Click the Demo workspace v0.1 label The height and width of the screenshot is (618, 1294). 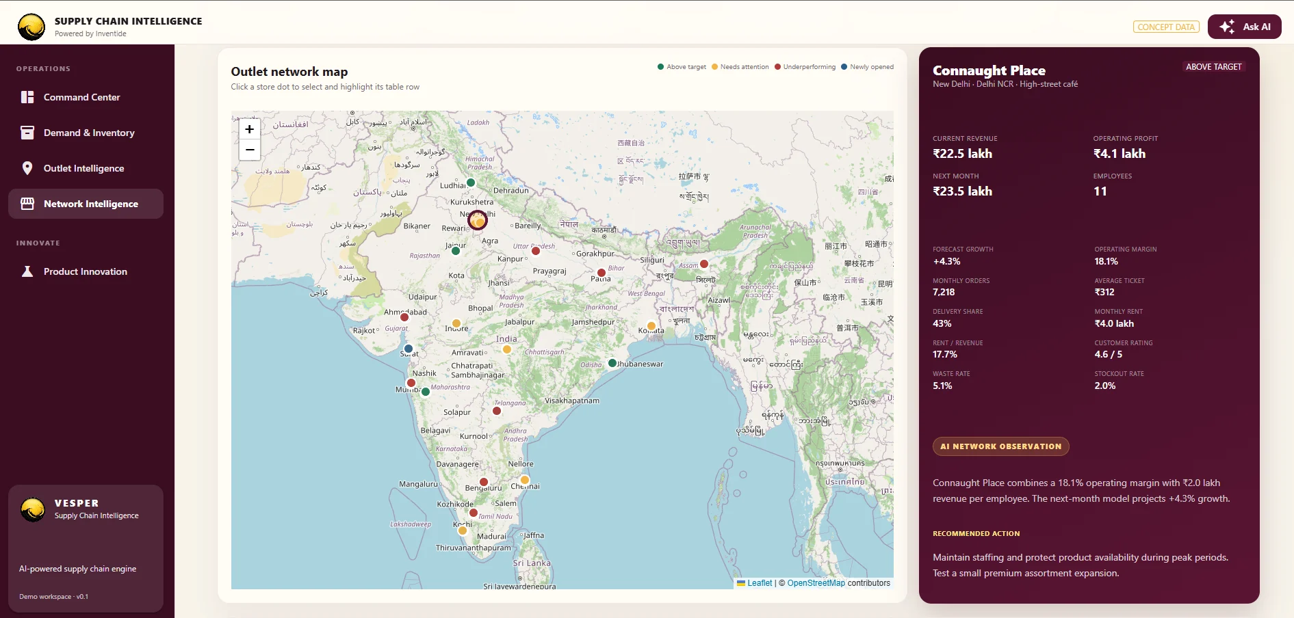point(53,597)
